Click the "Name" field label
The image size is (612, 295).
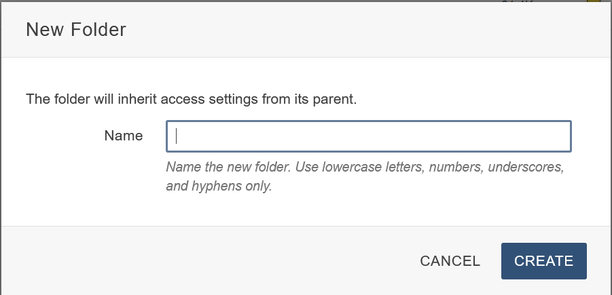click(124, 136)
